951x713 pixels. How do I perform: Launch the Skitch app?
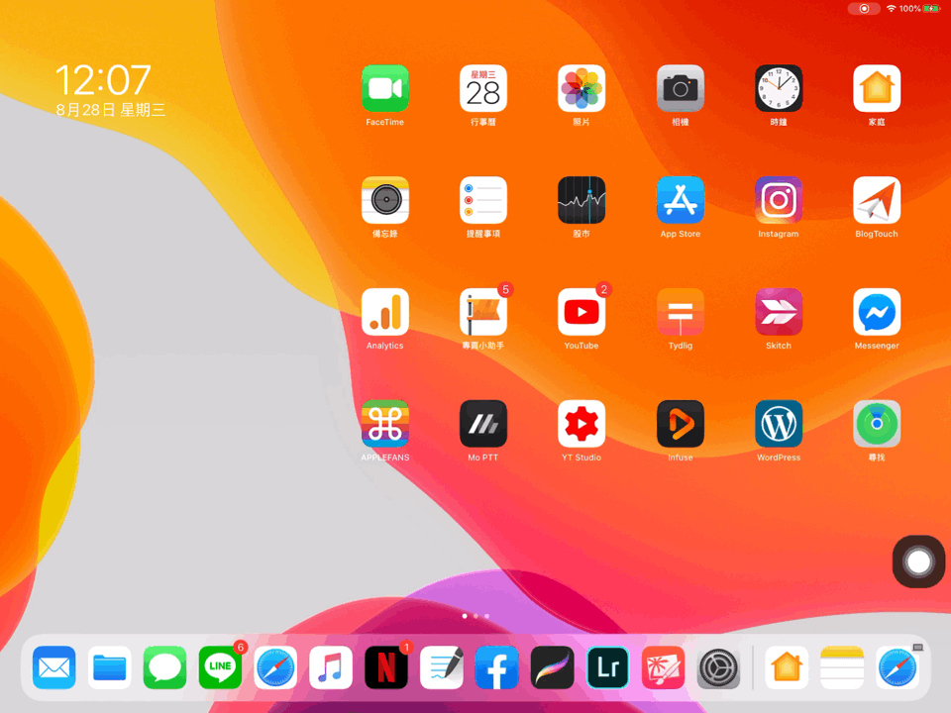click(779, 312)
